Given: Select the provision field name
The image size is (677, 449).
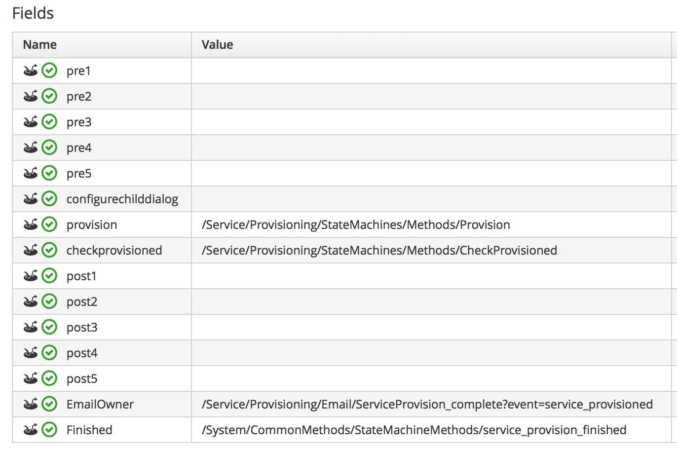Looking at the screenshot, I should pyautogui.click(x=92, y=225).
